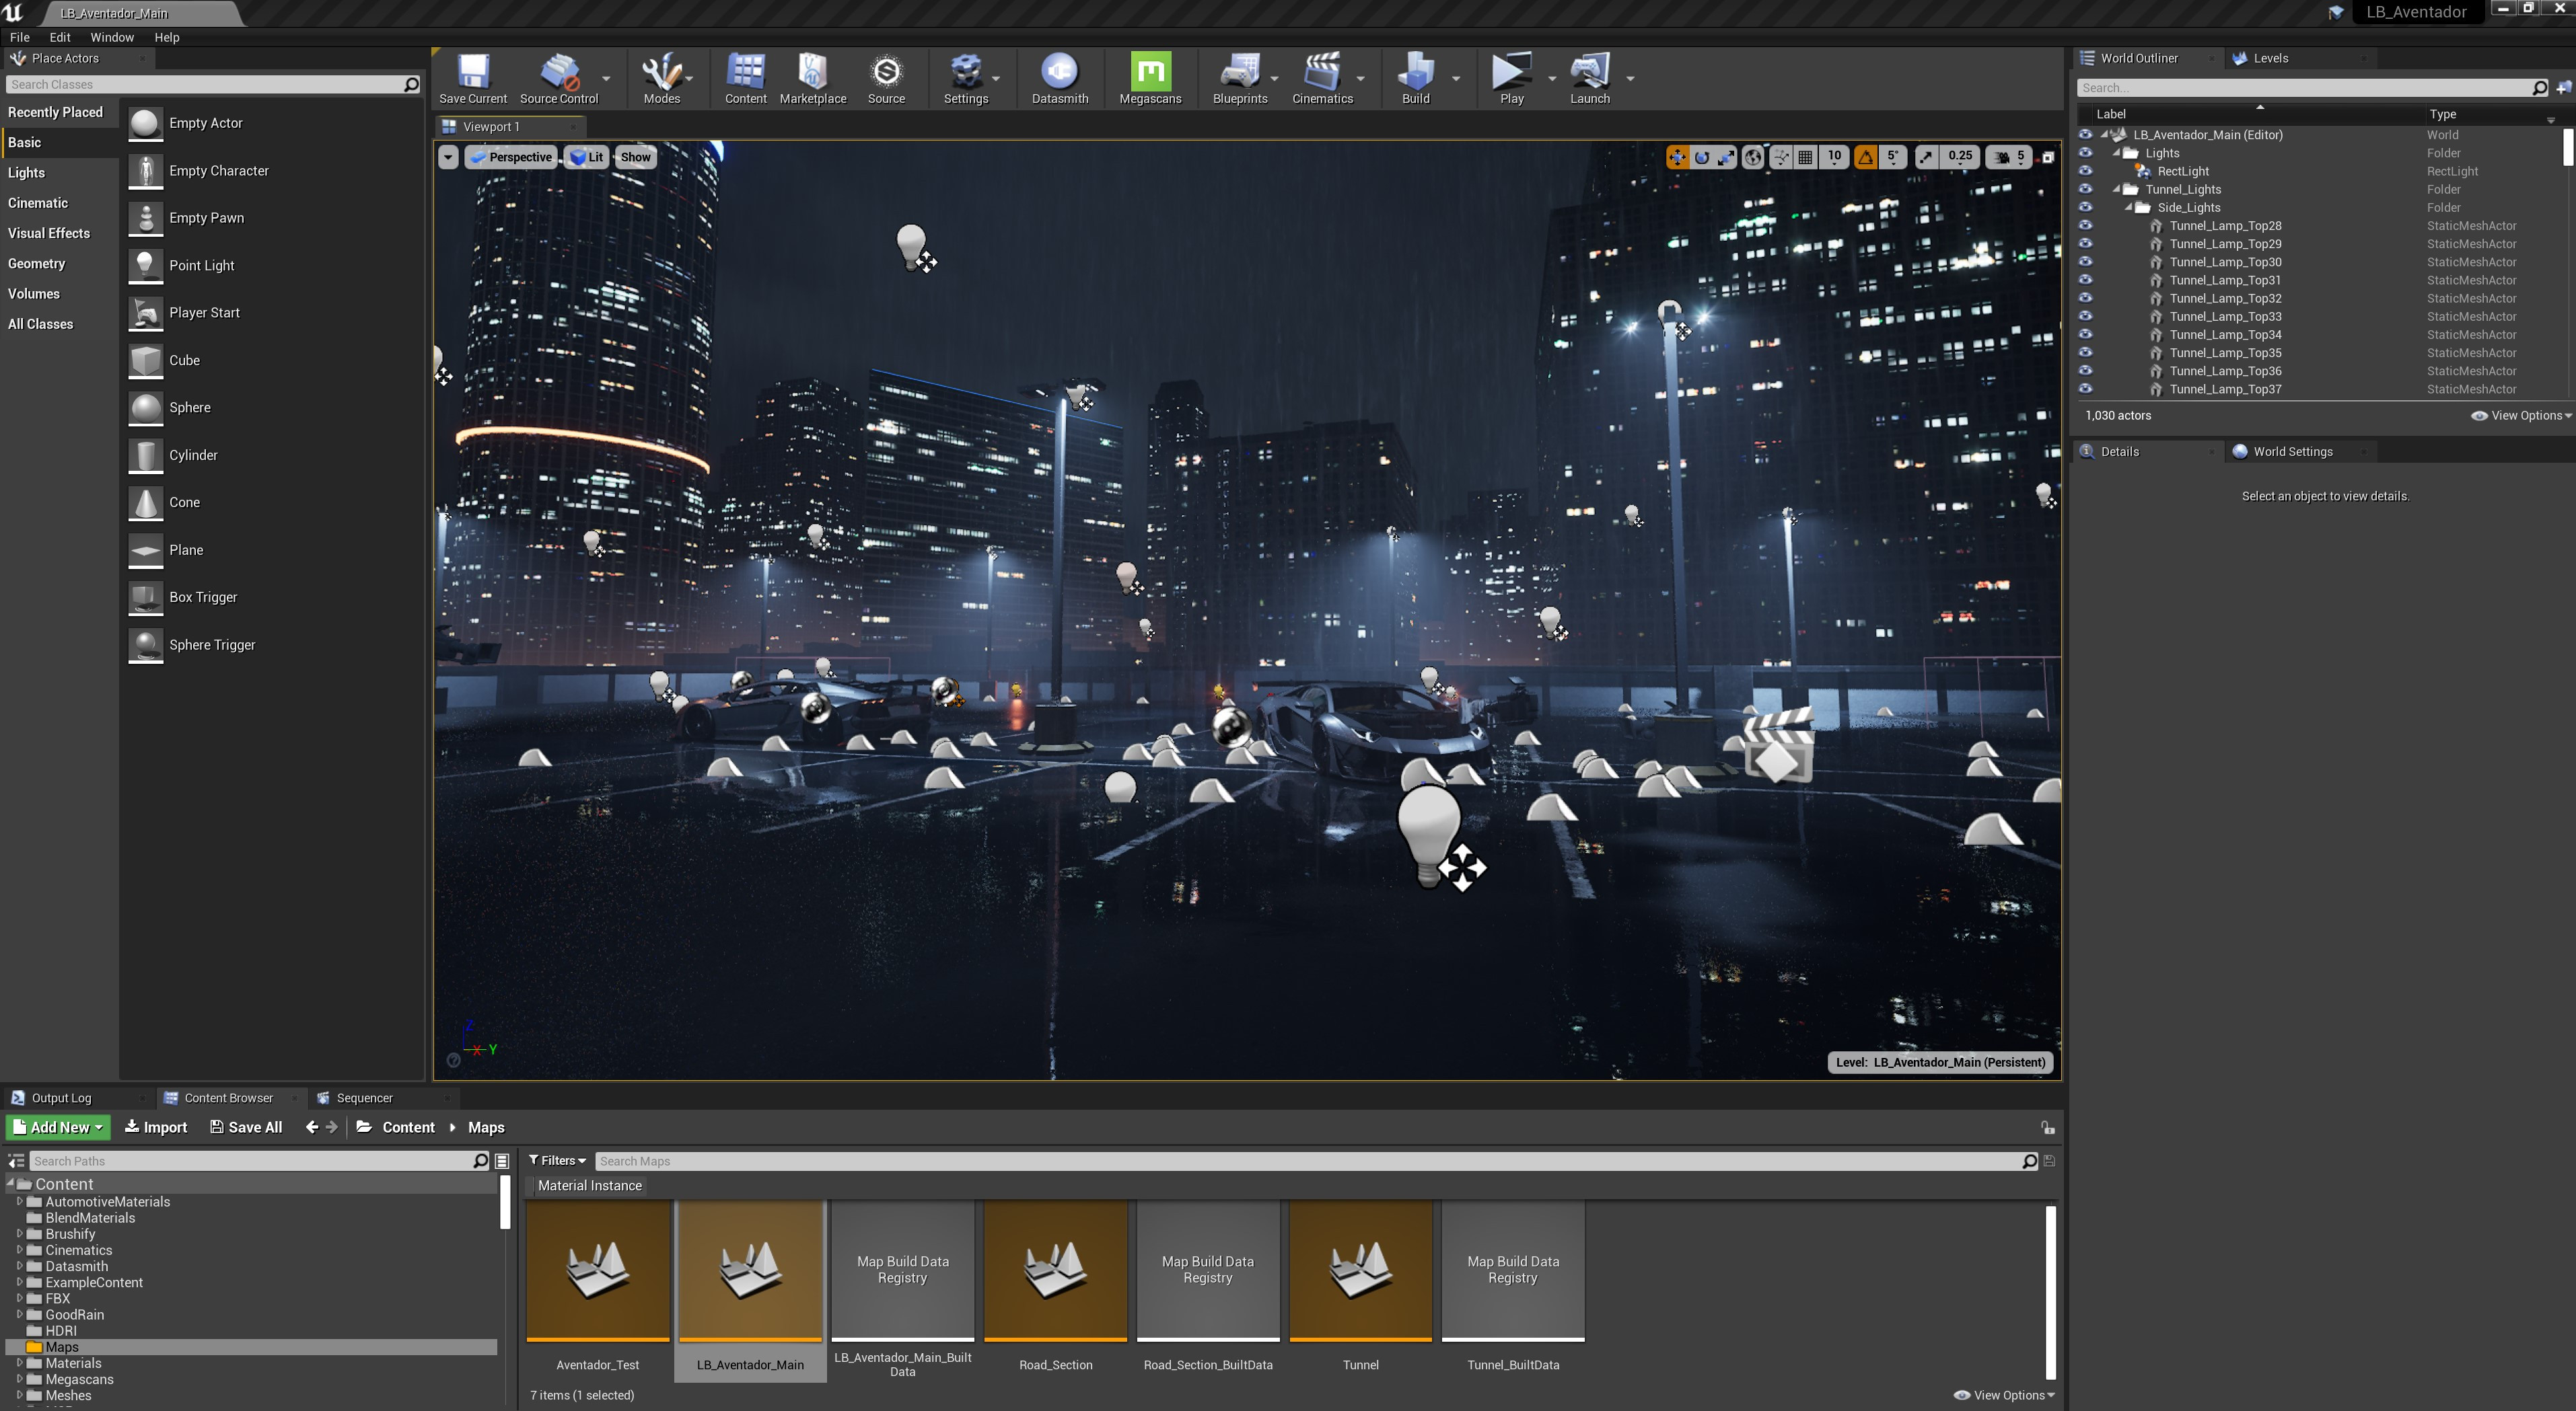Expand the AutomotiveMaterials folder
Viewport: 2576px width, 1411px height.
pos(20,1202)
